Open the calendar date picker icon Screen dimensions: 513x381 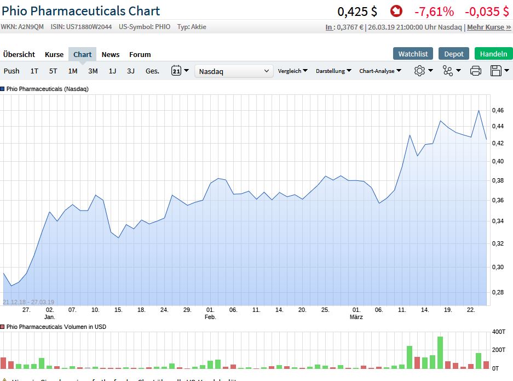point(177,71)
